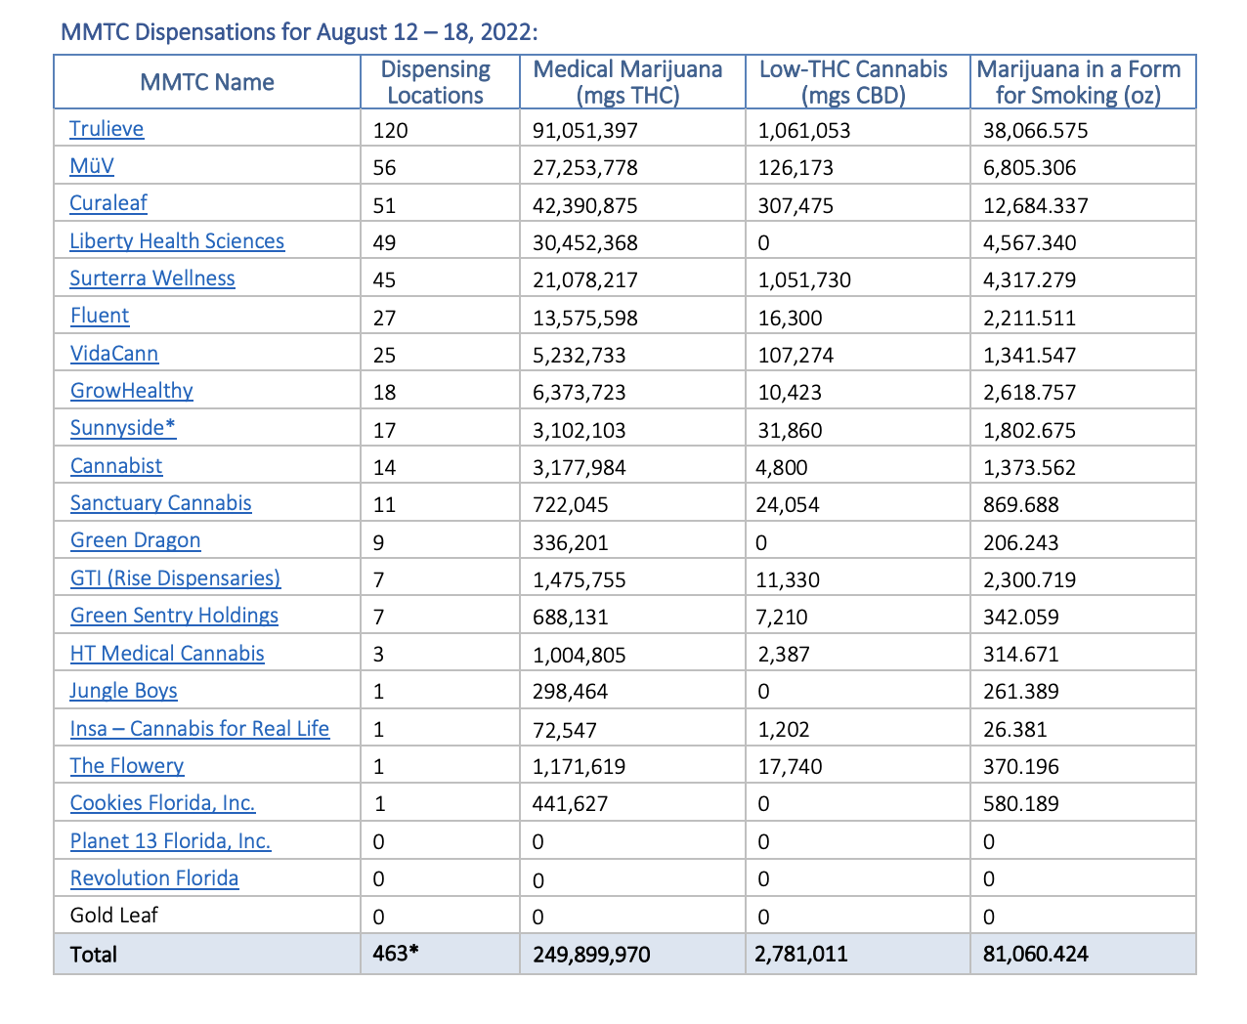Select The Flowery's CBD value 17,740
Viewport: 1247px width, 1024px height.
click(x=791, y=768)
